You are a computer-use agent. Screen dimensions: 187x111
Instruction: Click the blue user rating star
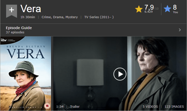167,9
